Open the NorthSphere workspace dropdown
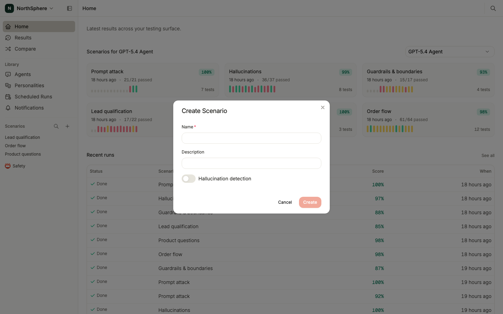Image resolution: width=503 pixels, height=314 pixels. click(x=29, y=8)
